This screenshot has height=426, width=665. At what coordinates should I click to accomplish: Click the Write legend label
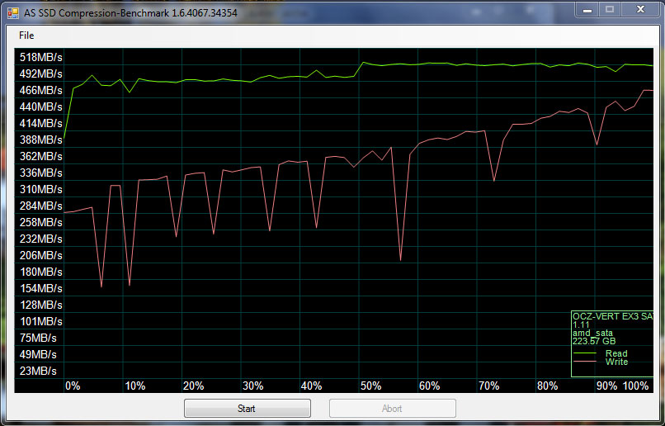pyautogui.click(x=616, y=362)
